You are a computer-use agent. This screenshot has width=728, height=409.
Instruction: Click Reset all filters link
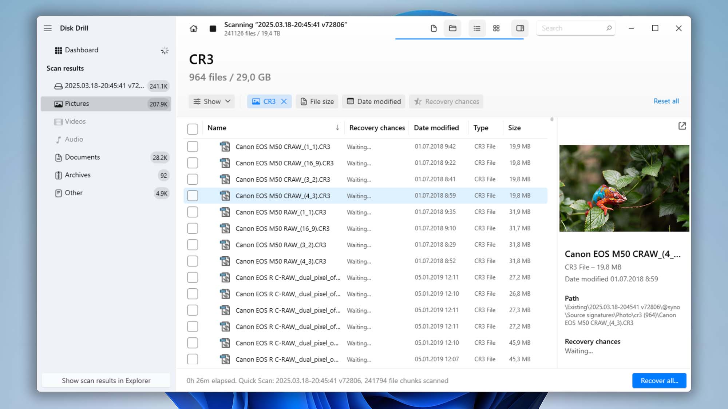[x=666, y=101]
